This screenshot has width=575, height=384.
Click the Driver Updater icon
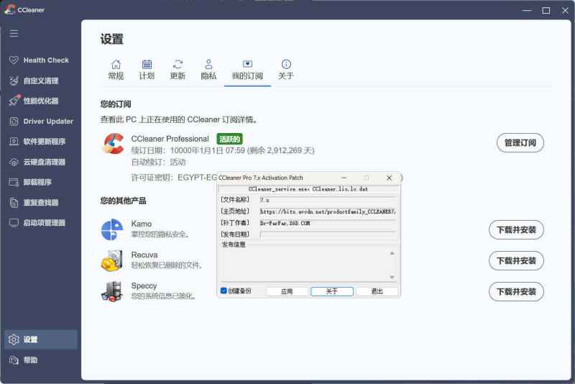pos(14,121)
